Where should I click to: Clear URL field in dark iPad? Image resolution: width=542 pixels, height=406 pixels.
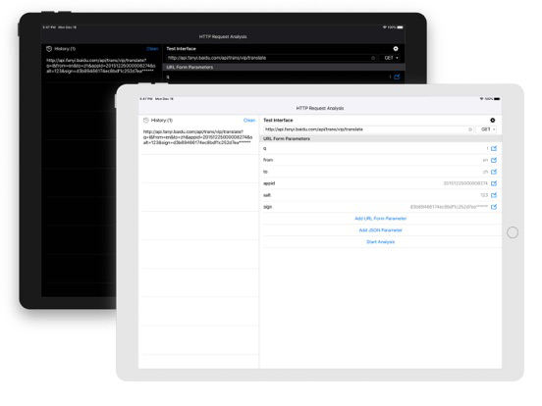click(373, 58)
